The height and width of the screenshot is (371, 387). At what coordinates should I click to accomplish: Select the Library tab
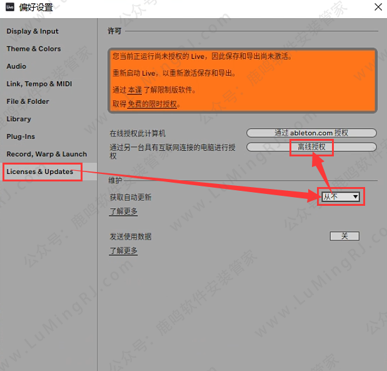pyautogui.click(x=19, y=119)
